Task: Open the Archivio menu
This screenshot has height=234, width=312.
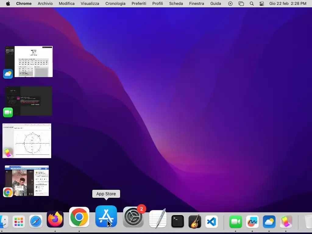Action: point(45,4)
